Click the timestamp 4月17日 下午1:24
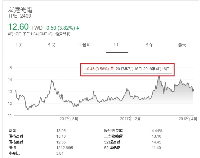The width and height of the screenshot is (200, 158). [x=23, y=34]
